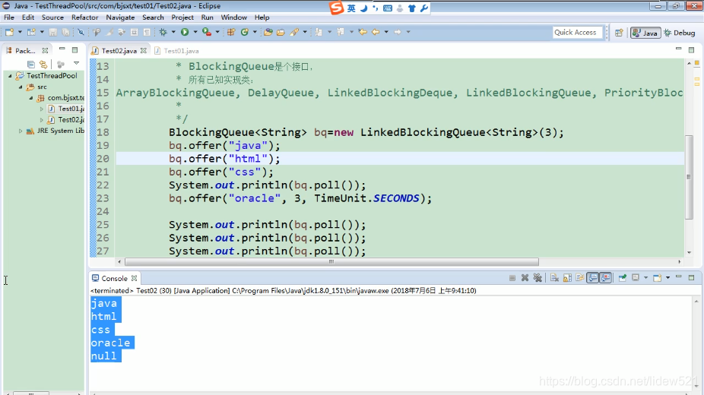
Task: Open the Navigate menu
Action: coord(120,17)
